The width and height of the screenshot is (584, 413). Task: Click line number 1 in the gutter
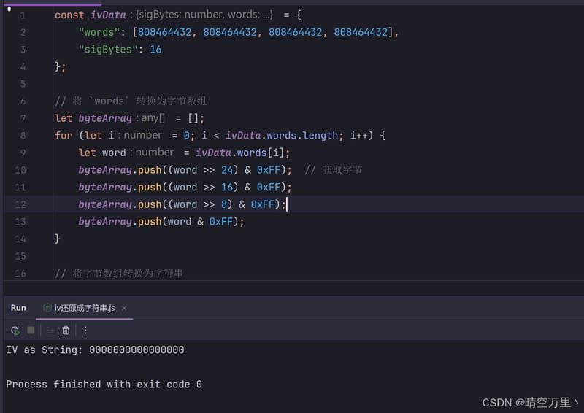23,15
